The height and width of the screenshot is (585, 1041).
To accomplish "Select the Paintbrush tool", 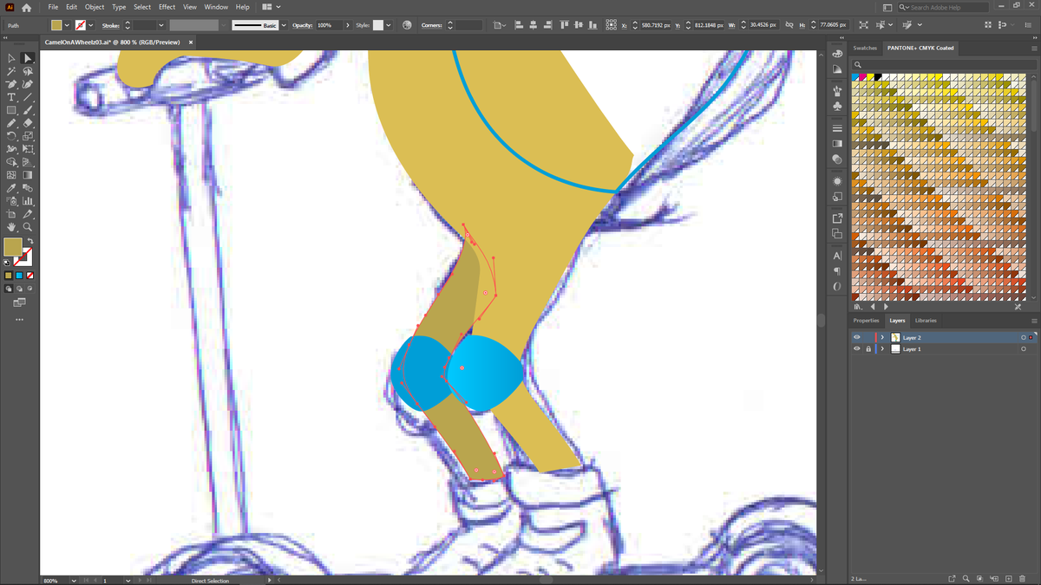I will pyautogui.click(x=28, y=110).
